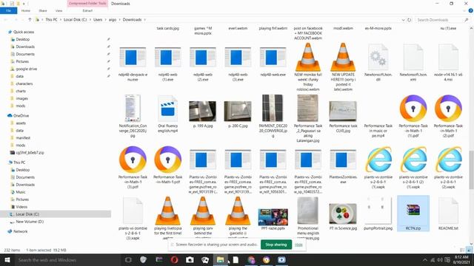The height and width of the screenshot is (266, 474).
Task: Open Music under This PC
Action: click(21, 192)
